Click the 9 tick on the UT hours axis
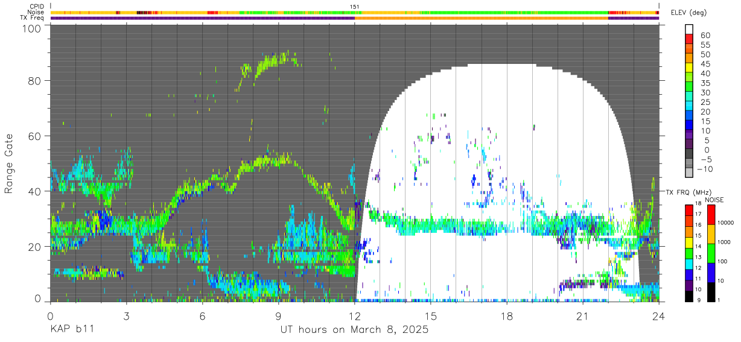The image size is (741, 342). point(278,315)
